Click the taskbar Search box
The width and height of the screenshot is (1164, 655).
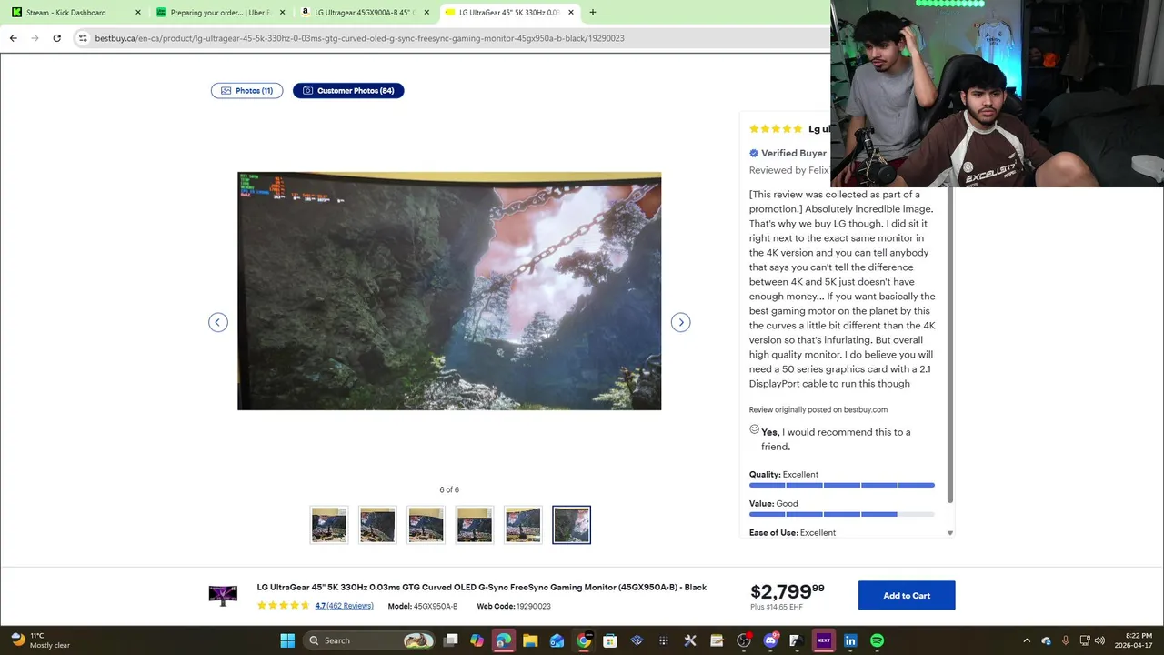369,640
